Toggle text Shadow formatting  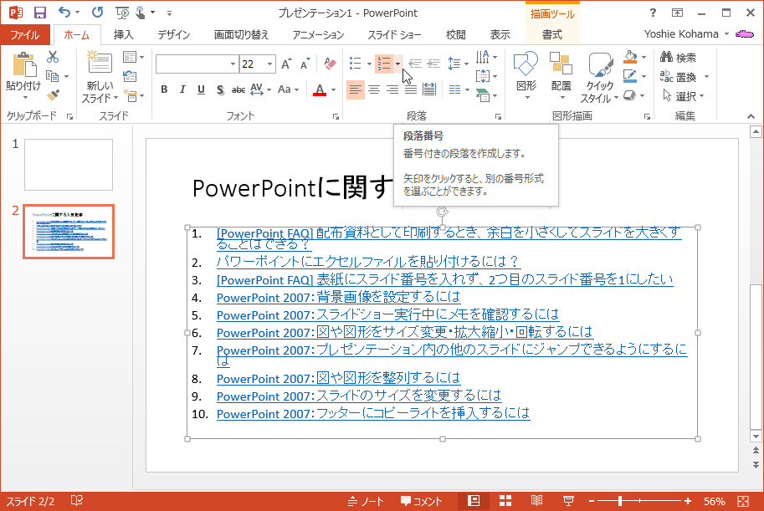click(x=220, y=89)
